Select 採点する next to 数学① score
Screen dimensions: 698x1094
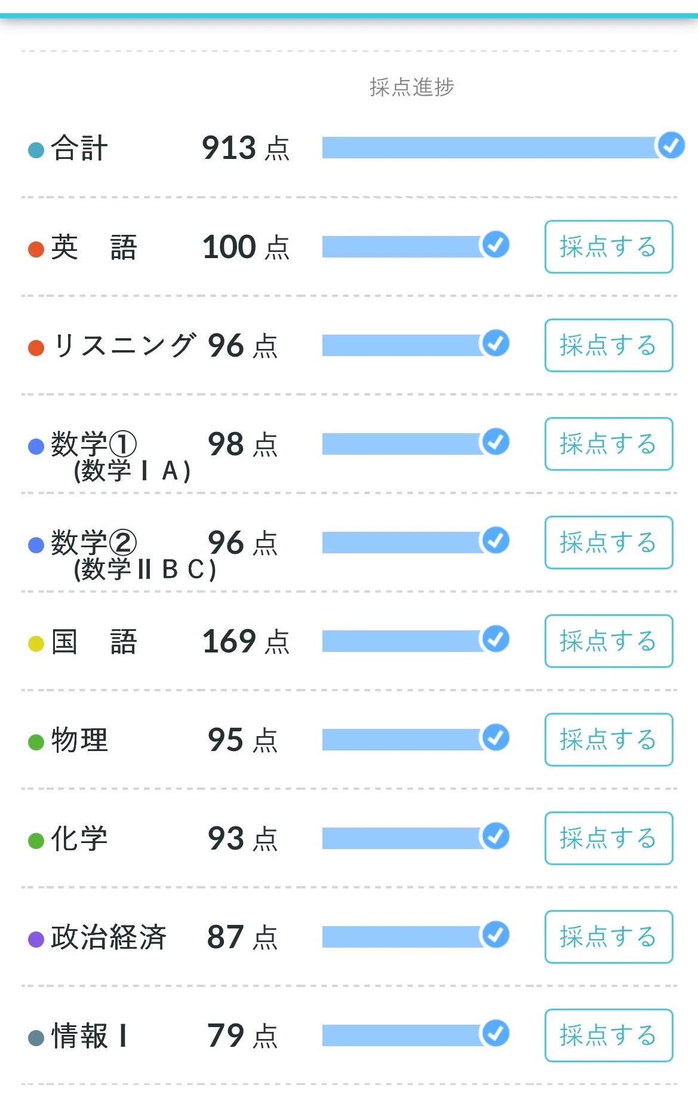[x=608, y=444]
